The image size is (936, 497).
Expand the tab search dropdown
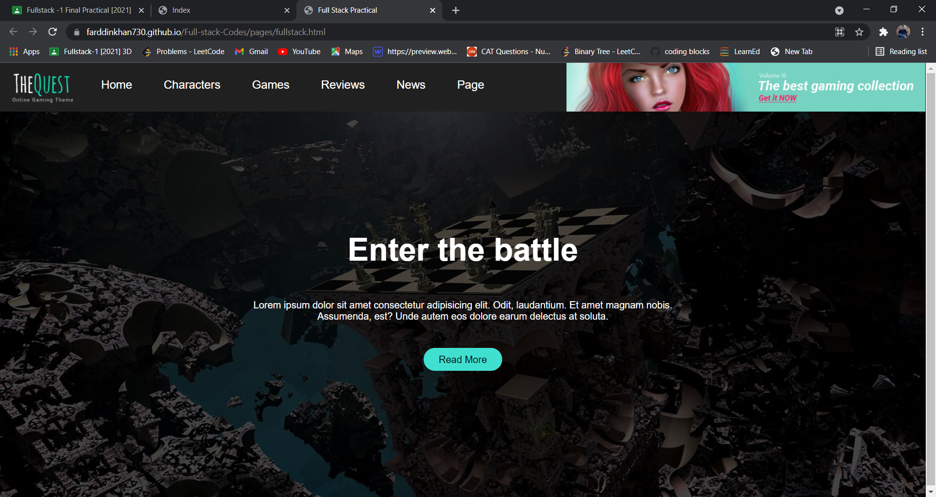tap(839, 10)
